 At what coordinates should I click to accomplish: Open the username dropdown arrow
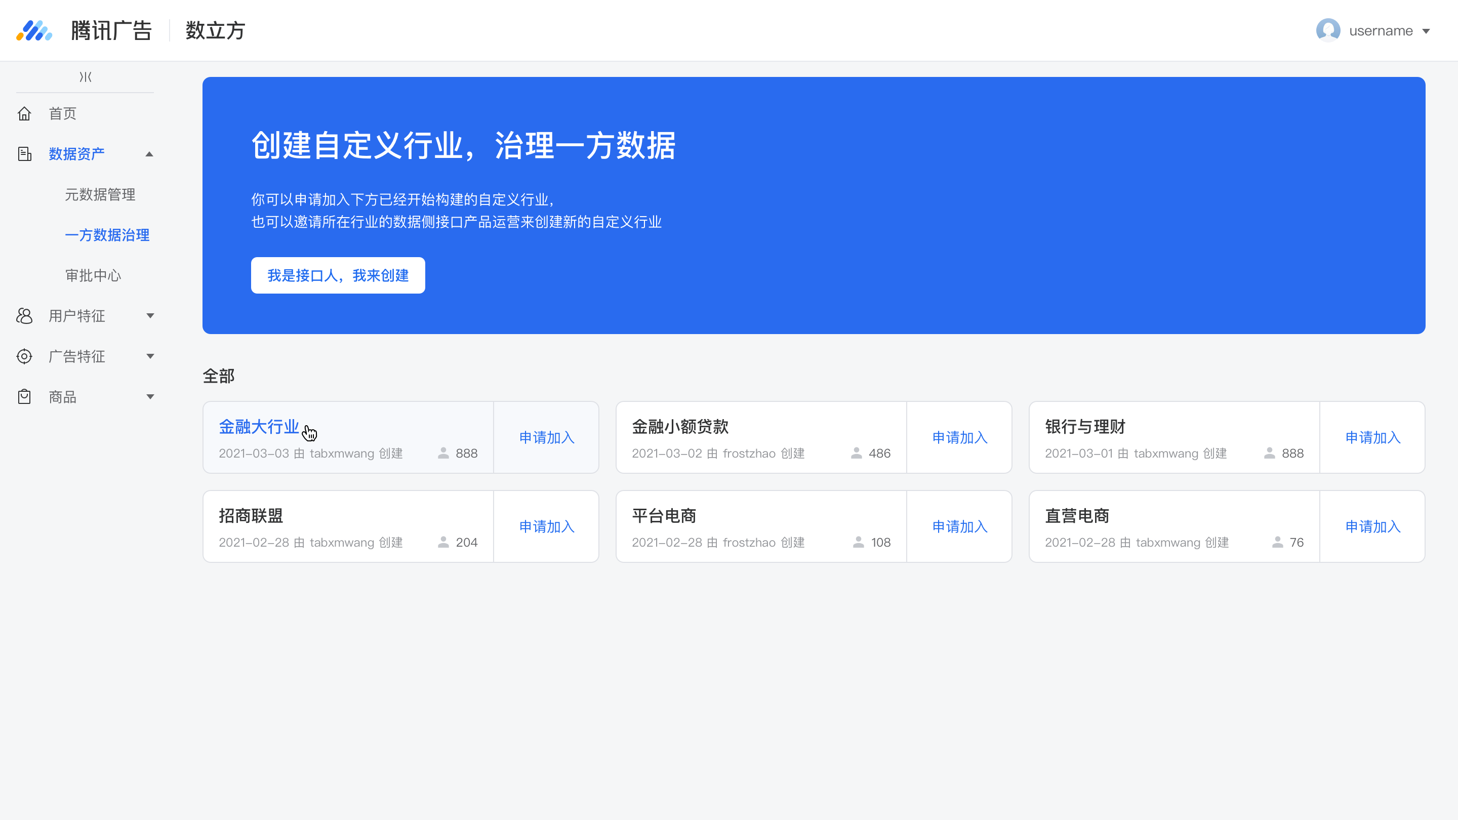(1426, 31)
